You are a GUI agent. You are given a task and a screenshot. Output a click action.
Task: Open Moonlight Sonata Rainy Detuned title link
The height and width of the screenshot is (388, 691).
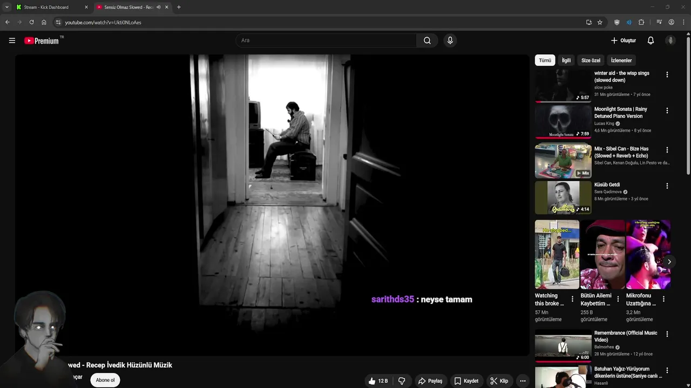click(x=621, y=113)
